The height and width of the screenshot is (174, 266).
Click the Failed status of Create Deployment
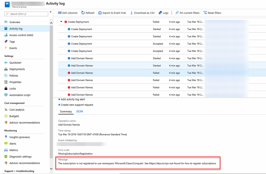(x=156, y=22)
